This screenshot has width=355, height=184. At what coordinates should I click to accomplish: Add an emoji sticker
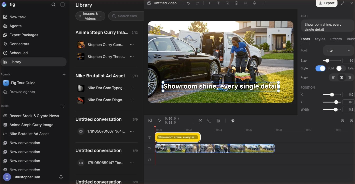236,3
